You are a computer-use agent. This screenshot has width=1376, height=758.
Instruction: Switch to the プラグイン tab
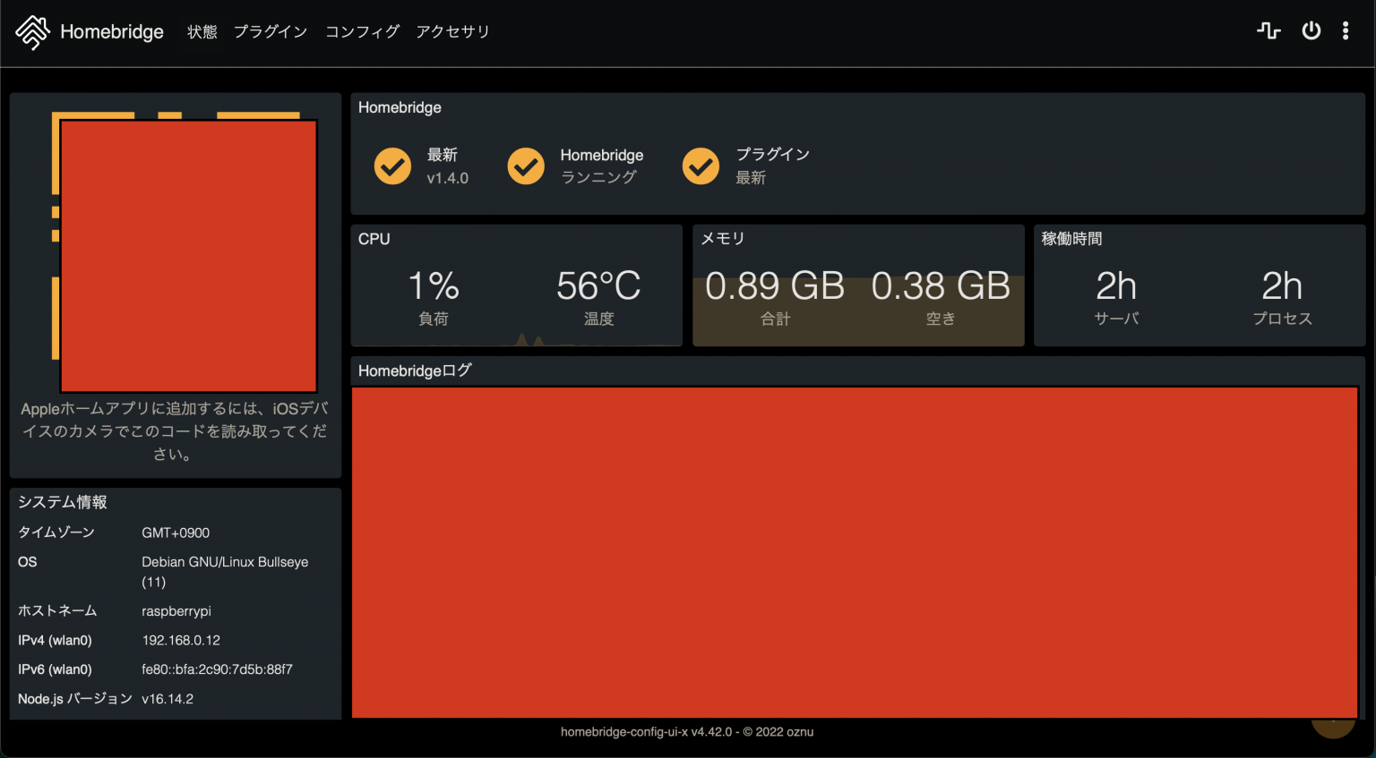click(270, 30)
